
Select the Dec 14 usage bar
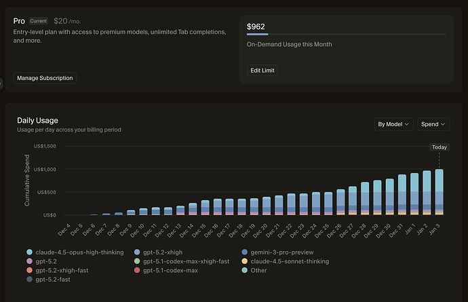pyautogui.click(x=193, y=209)
